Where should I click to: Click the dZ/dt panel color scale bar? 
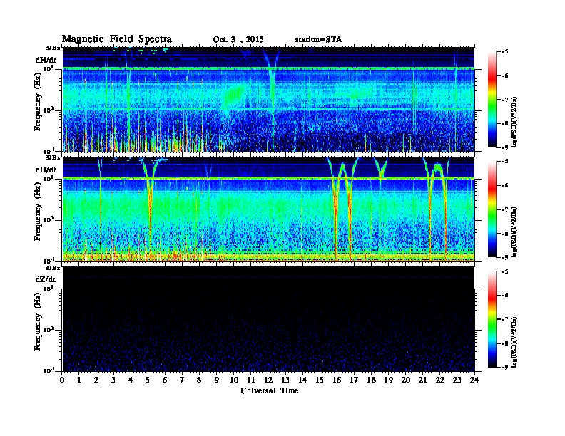492,319
